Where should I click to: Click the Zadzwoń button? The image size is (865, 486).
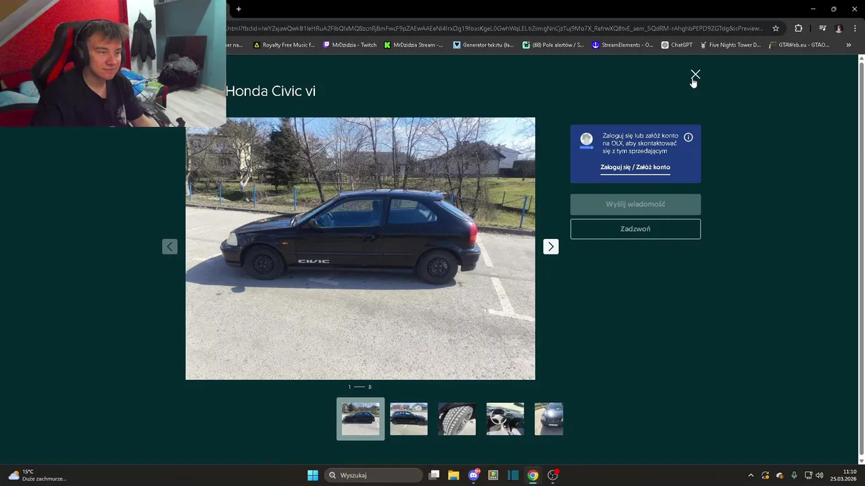click(635, 229)
